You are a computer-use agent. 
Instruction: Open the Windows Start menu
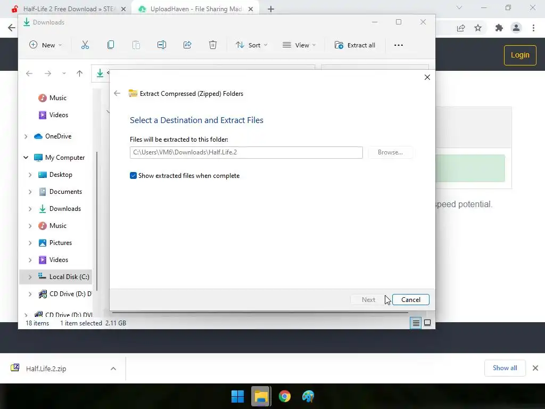click(238, 396)
